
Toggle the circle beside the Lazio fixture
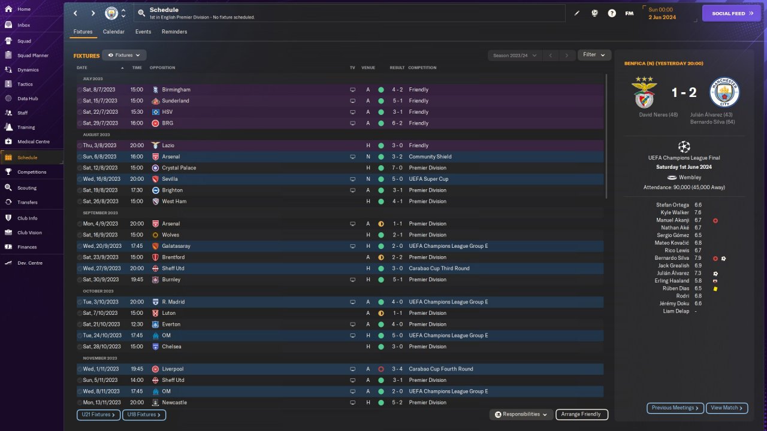[80, 145]
